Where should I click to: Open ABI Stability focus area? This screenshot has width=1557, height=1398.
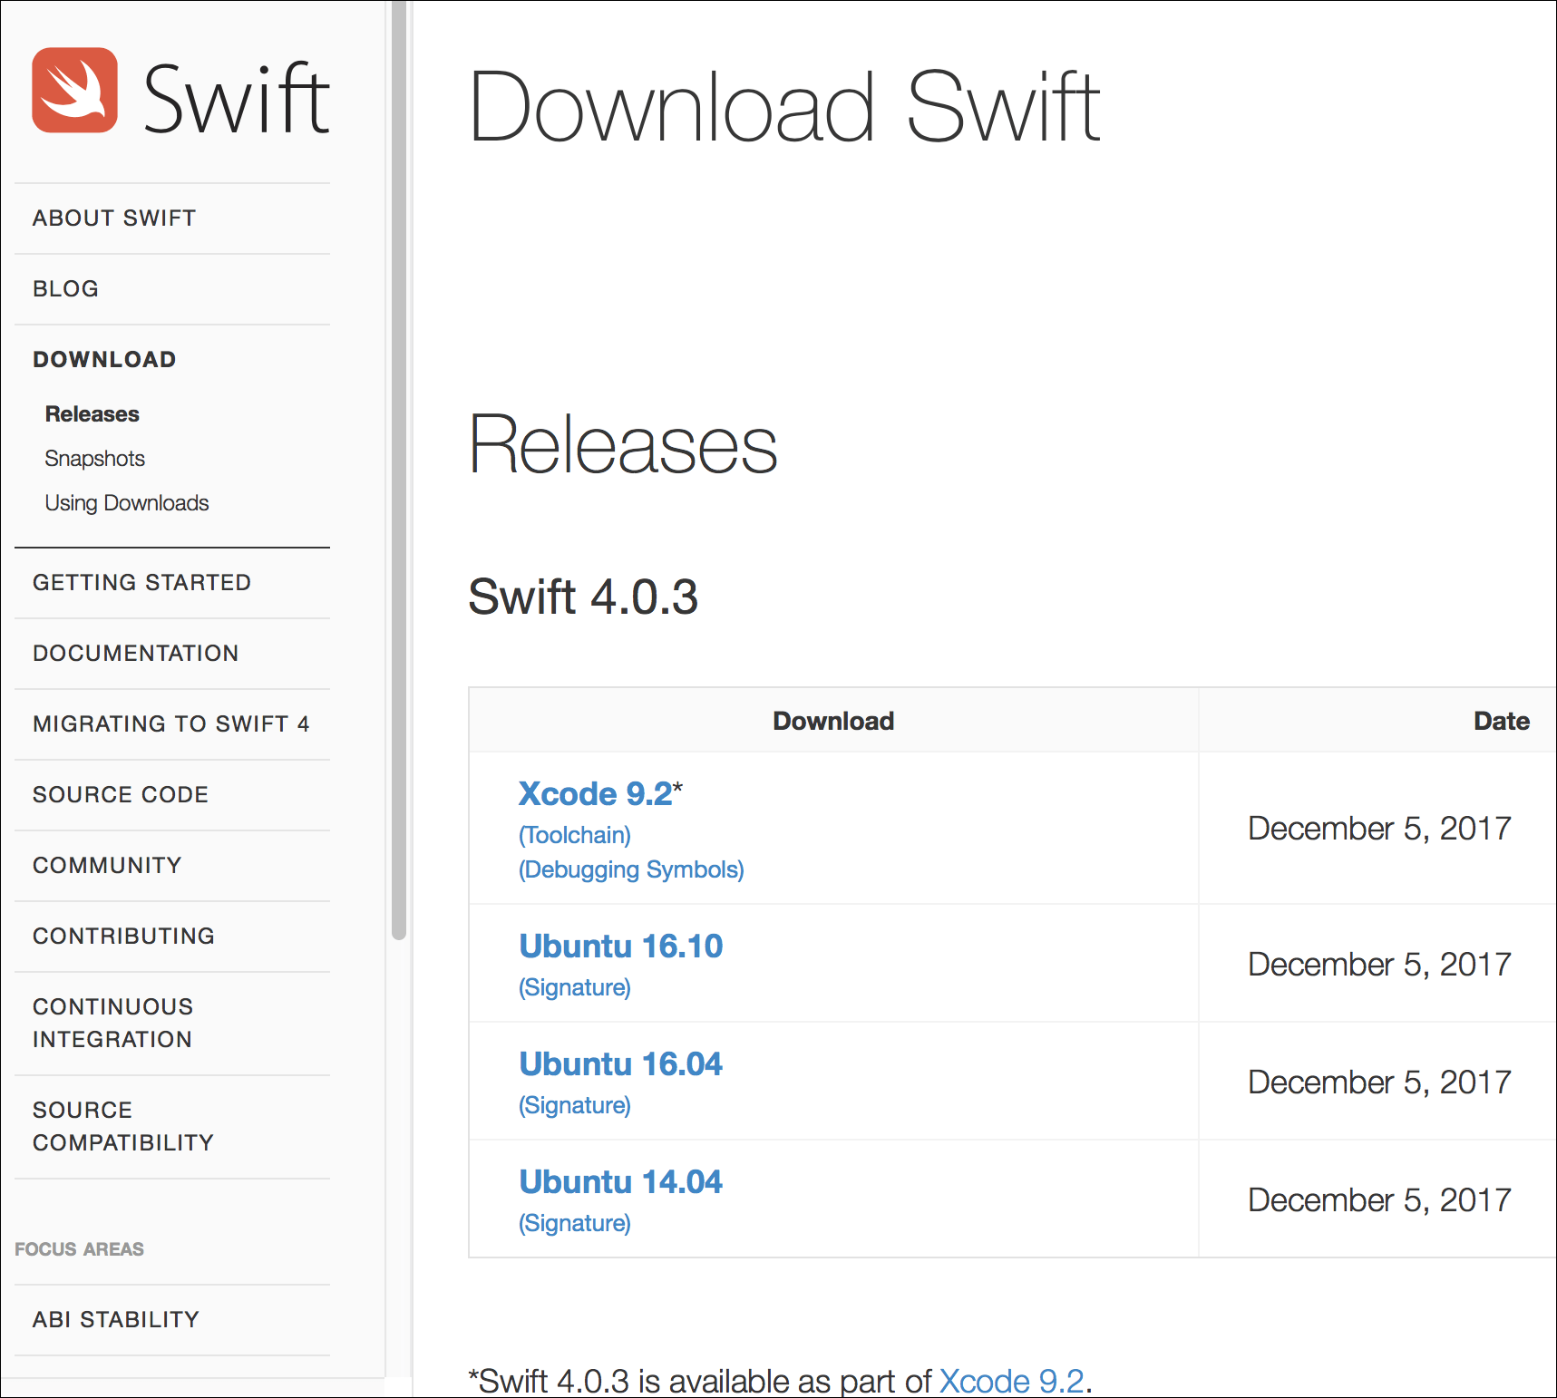tap(116, 1320)
